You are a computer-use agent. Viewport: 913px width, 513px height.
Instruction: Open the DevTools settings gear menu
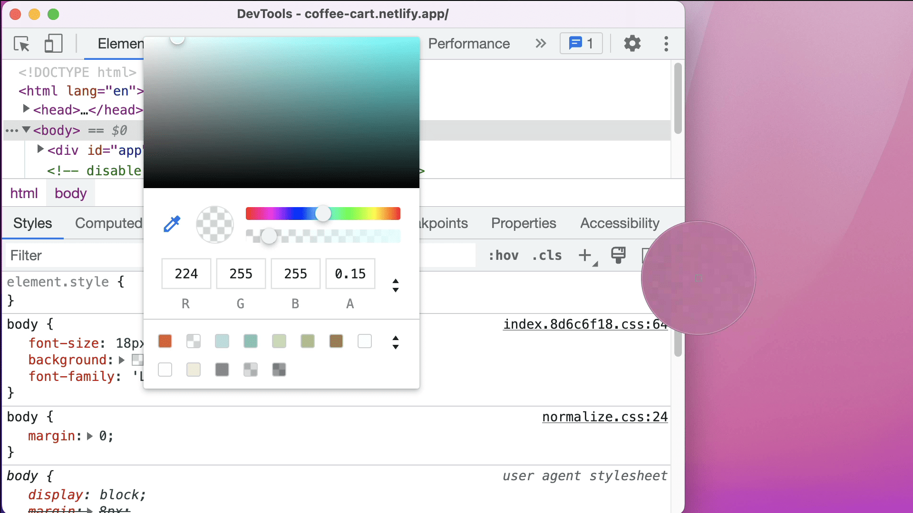tap(632, 43)
